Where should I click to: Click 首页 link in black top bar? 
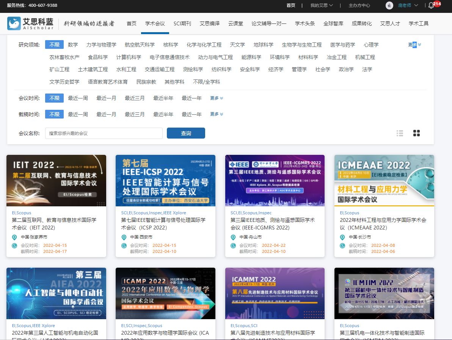(291, 5)
